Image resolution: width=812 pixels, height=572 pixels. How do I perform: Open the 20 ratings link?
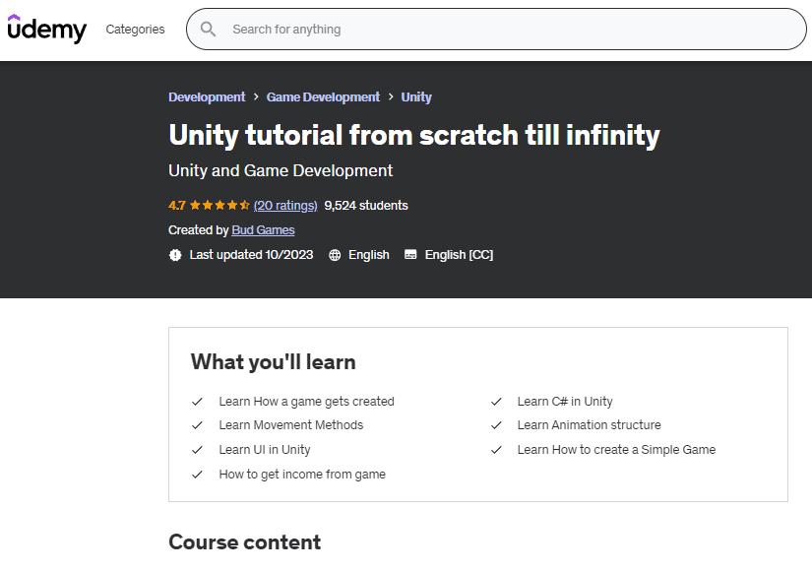pyautogui.click(x=284, y=206)
